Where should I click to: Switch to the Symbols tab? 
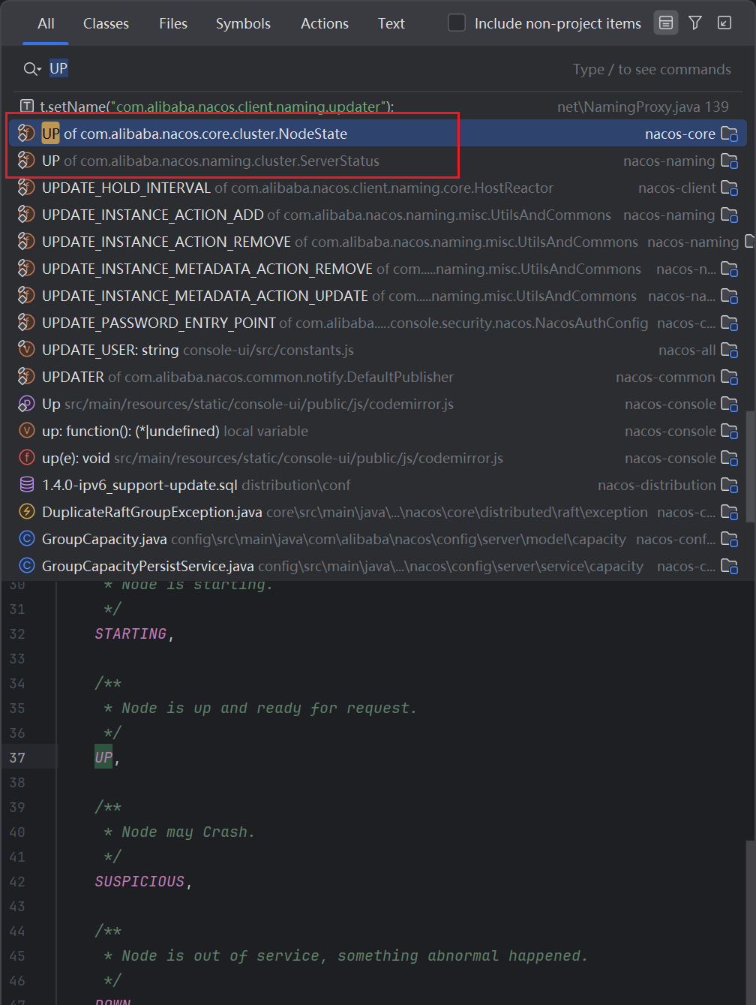pos(243,24)
